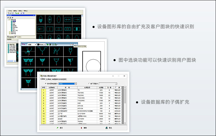Click the tDq logo icon in the block palette

point(24,45)
